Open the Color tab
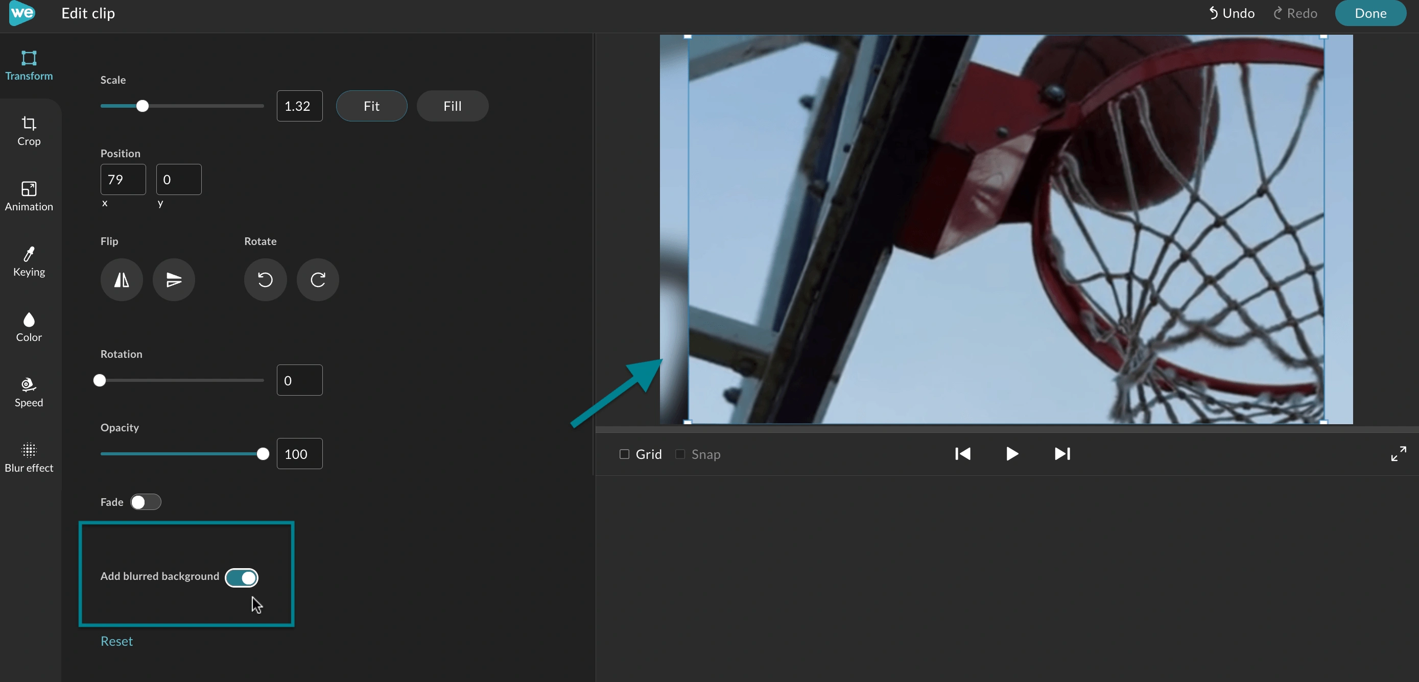The width and height of the screenshot is (1419, 682). click(x=29, y=327)
